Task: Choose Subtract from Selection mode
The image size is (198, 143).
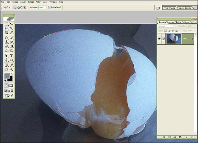Action: click(21, 8)
